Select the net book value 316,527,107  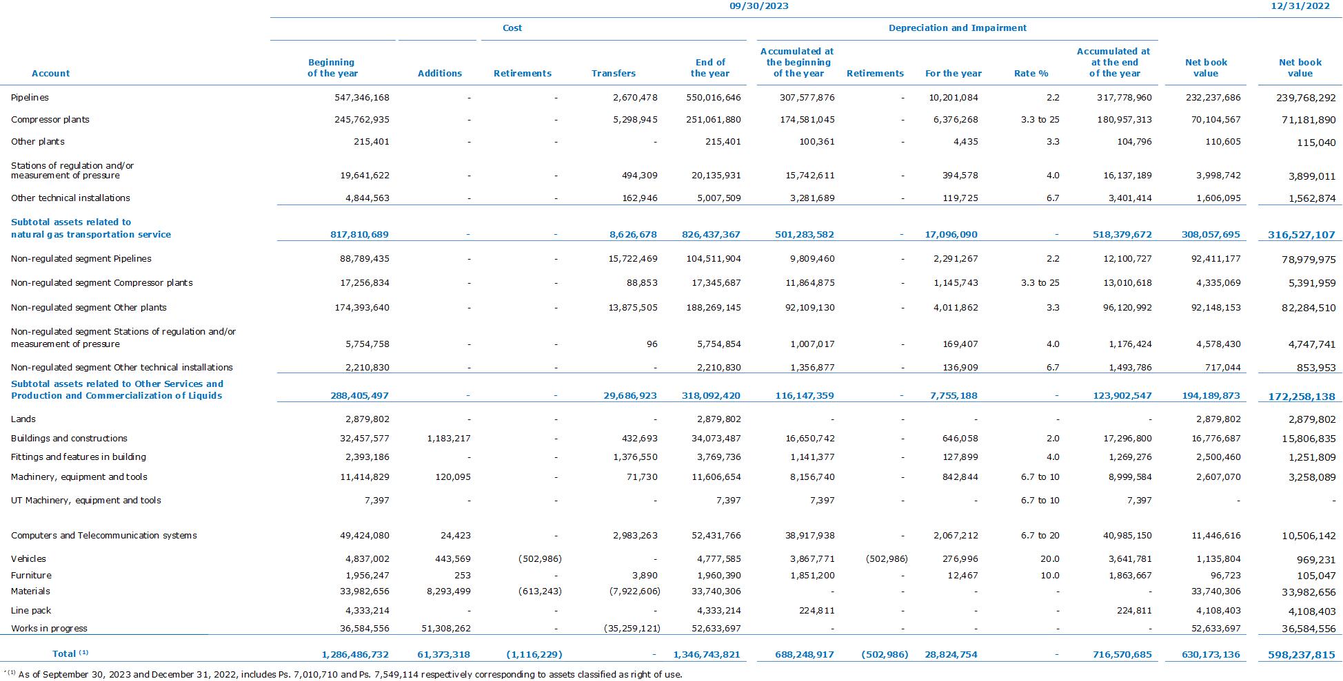point(1302,235)
